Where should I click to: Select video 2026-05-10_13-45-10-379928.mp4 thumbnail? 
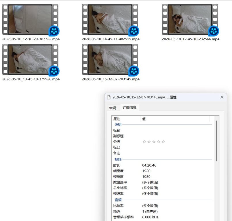click(x=30, y=59)
